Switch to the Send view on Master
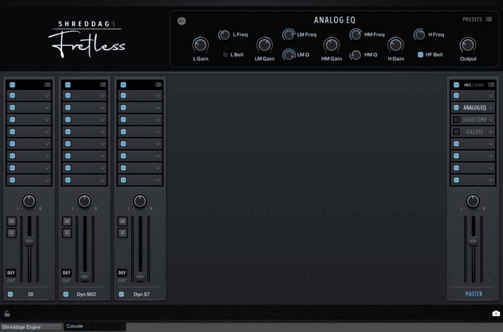This screenshot has width=503, height=332. [x=479, y=85]
